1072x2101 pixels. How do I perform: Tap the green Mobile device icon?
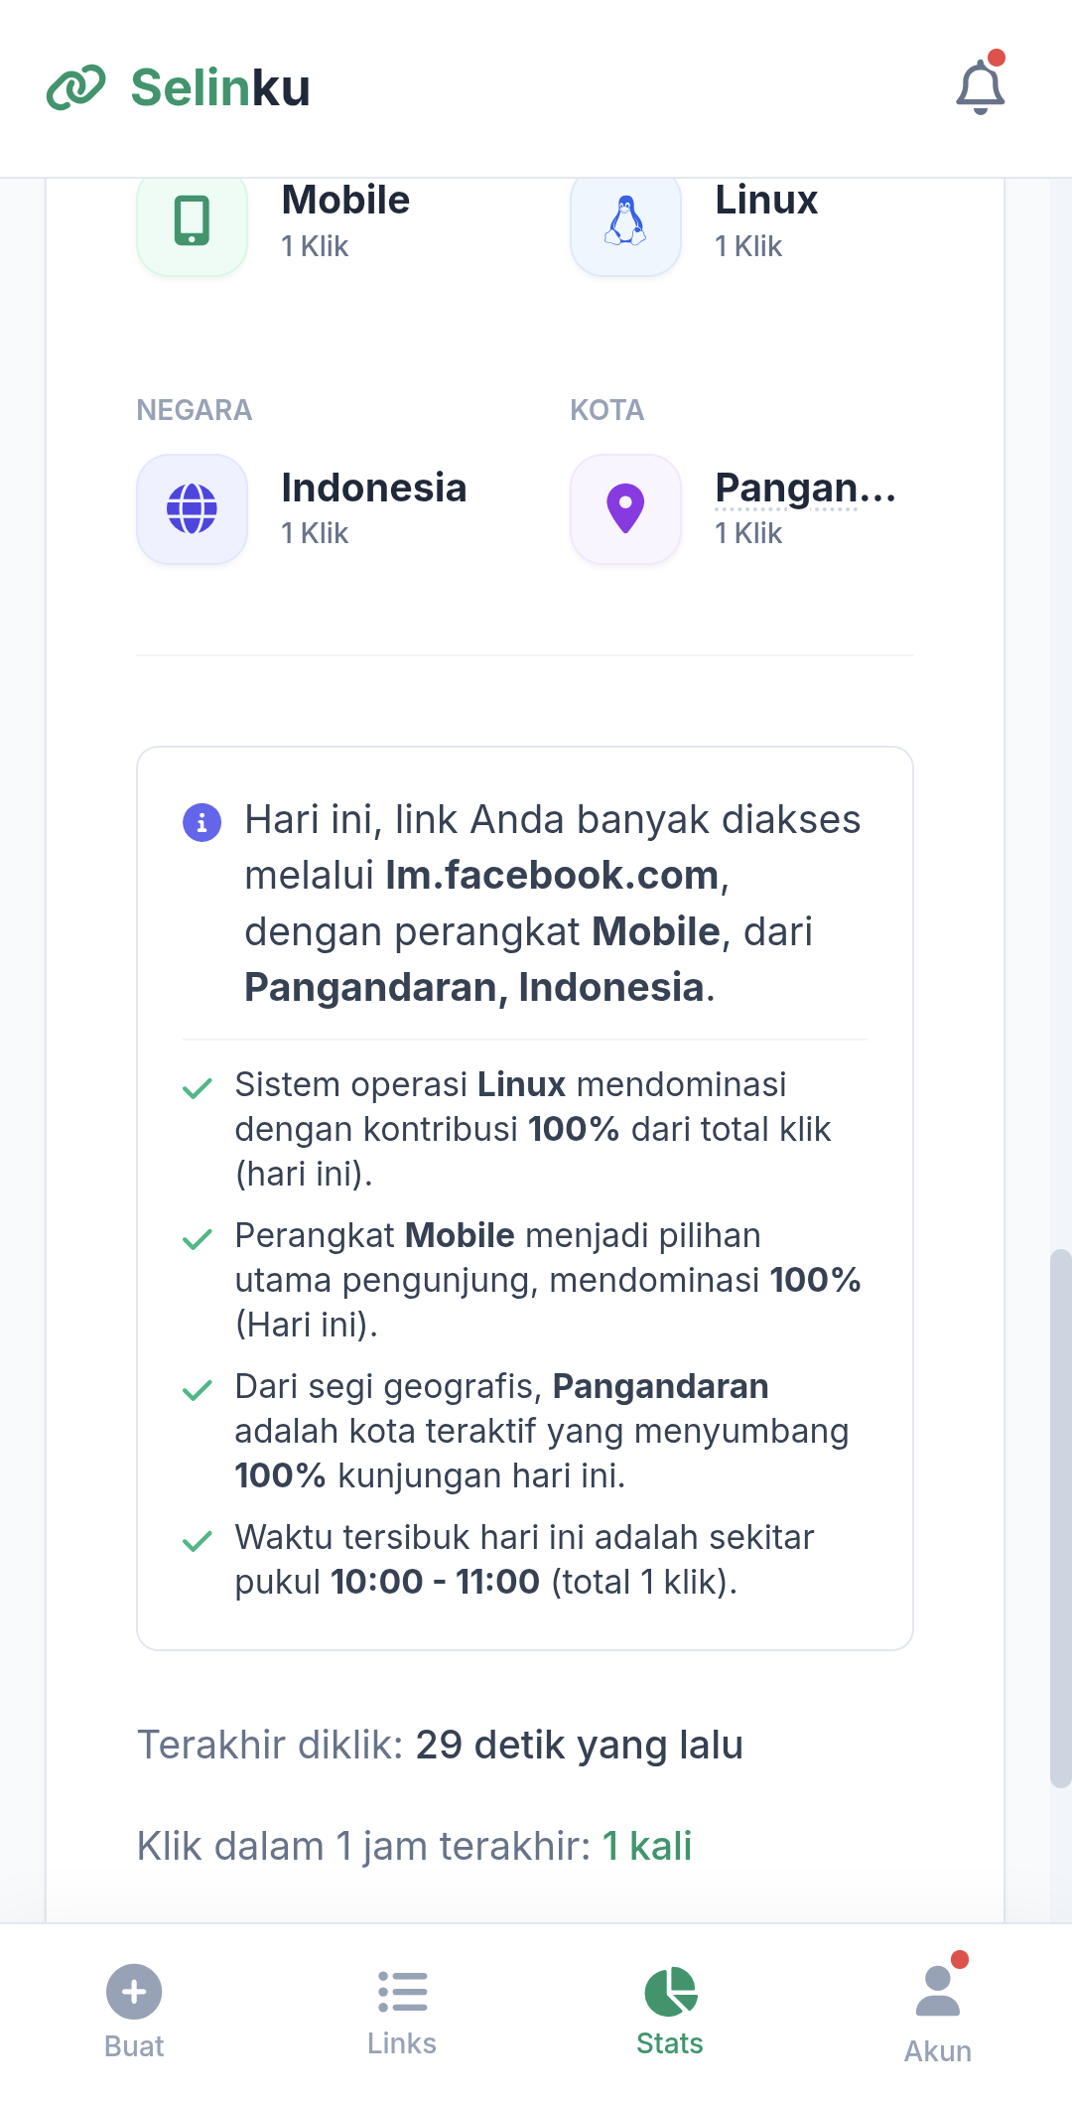tap(192, 220)
